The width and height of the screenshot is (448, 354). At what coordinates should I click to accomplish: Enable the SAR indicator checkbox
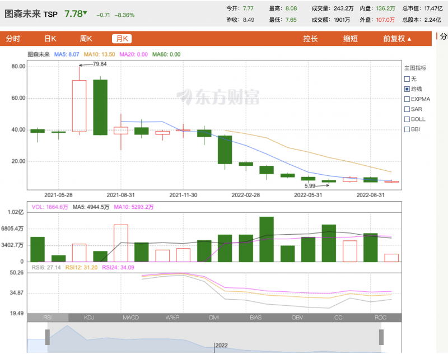(x=407, y=109)
